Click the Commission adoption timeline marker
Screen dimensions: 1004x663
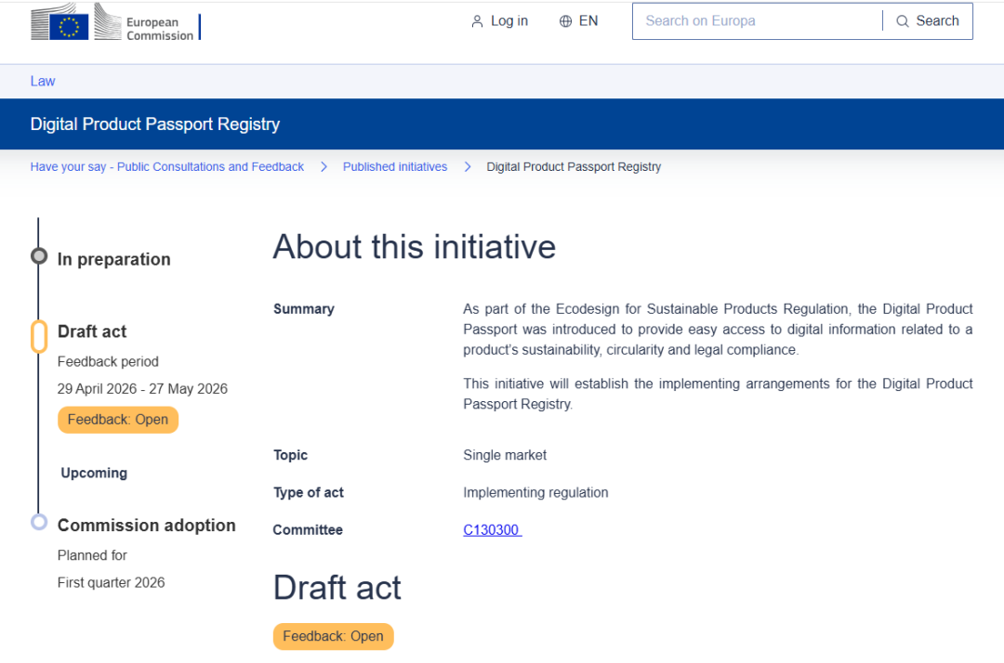point(39,522)
